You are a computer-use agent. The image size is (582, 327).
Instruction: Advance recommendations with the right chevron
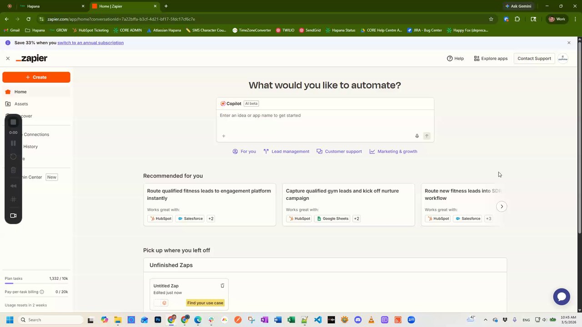[x=502, y=207]
